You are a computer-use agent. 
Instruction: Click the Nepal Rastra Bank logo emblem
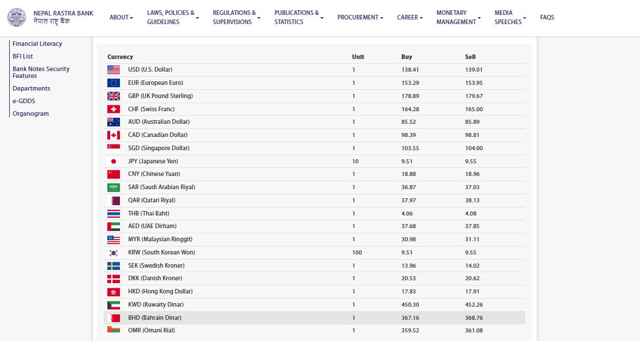[x=17, y=17]
